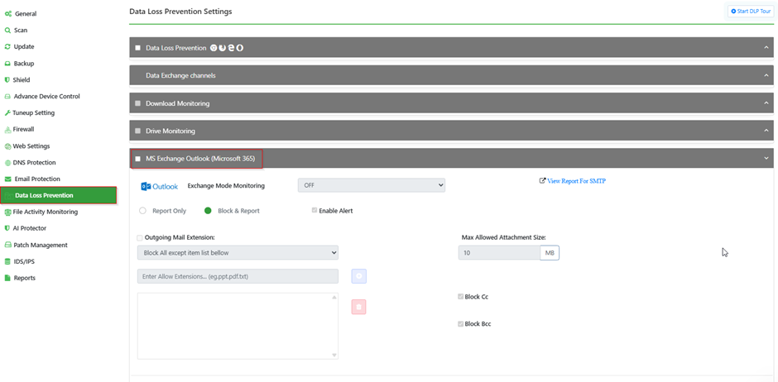Expand Data Exchange channels section chevron
Screen dimensions: 778x382
coord(766,75)
